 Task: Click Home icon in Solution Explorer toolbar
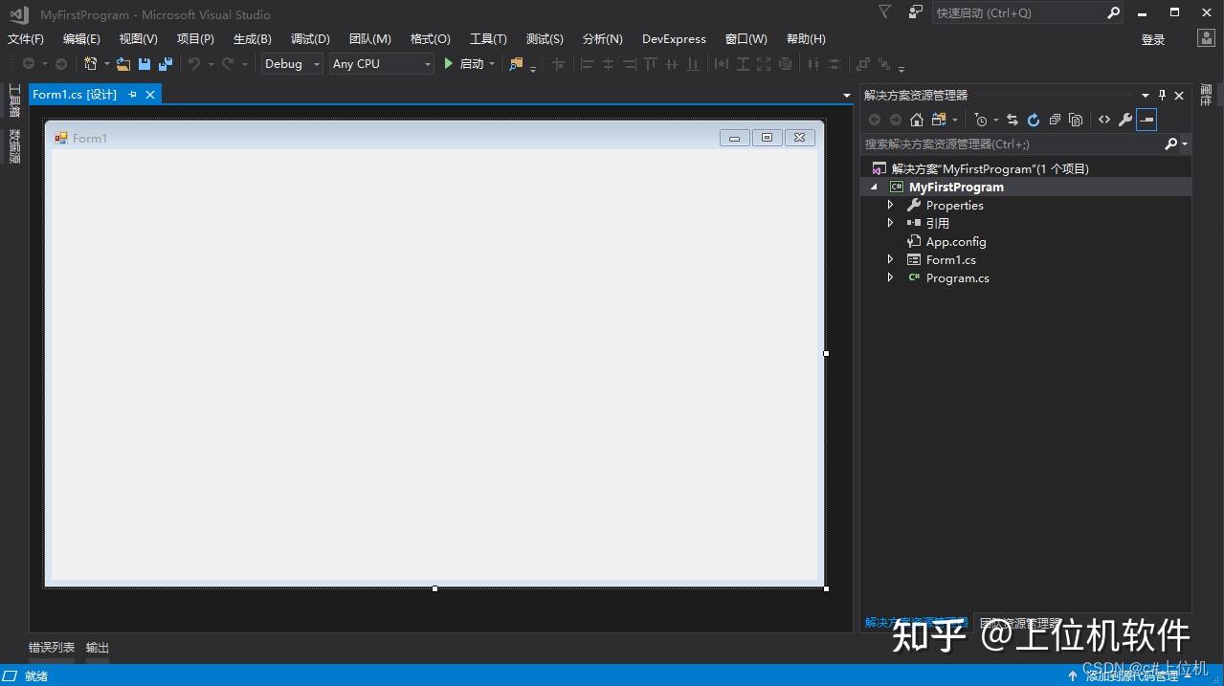click(917, 120)
